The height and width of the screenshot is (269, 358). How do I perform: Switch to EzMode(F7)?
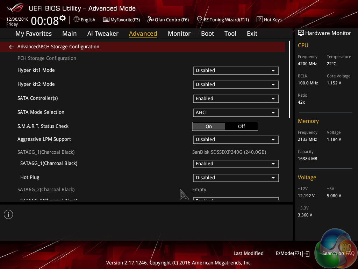tap(292, 253)
